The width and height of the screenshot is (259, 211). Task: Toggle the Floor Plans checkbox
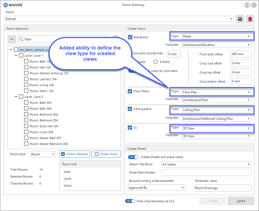pos(130,91)
